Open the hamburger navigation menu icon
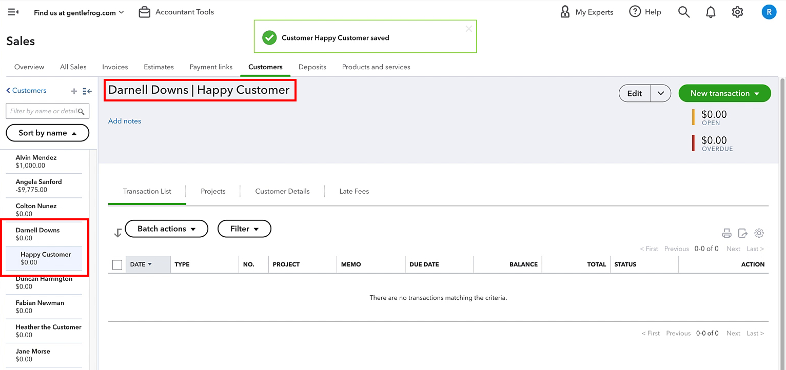 click(x=13, y=12)
